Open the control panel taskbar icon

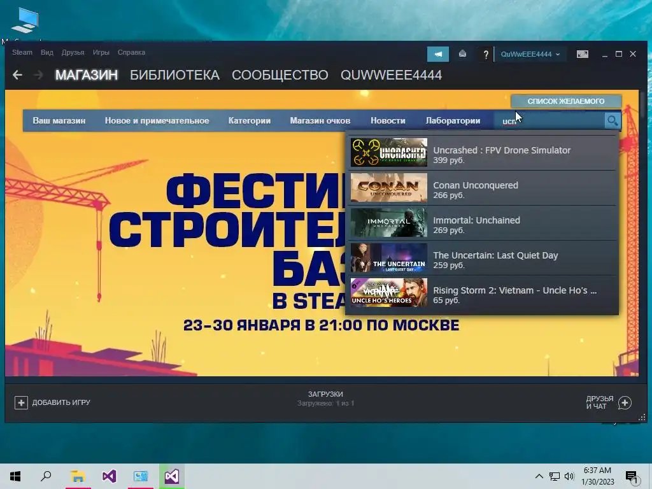pyautogui.click(x=141, y=476)
